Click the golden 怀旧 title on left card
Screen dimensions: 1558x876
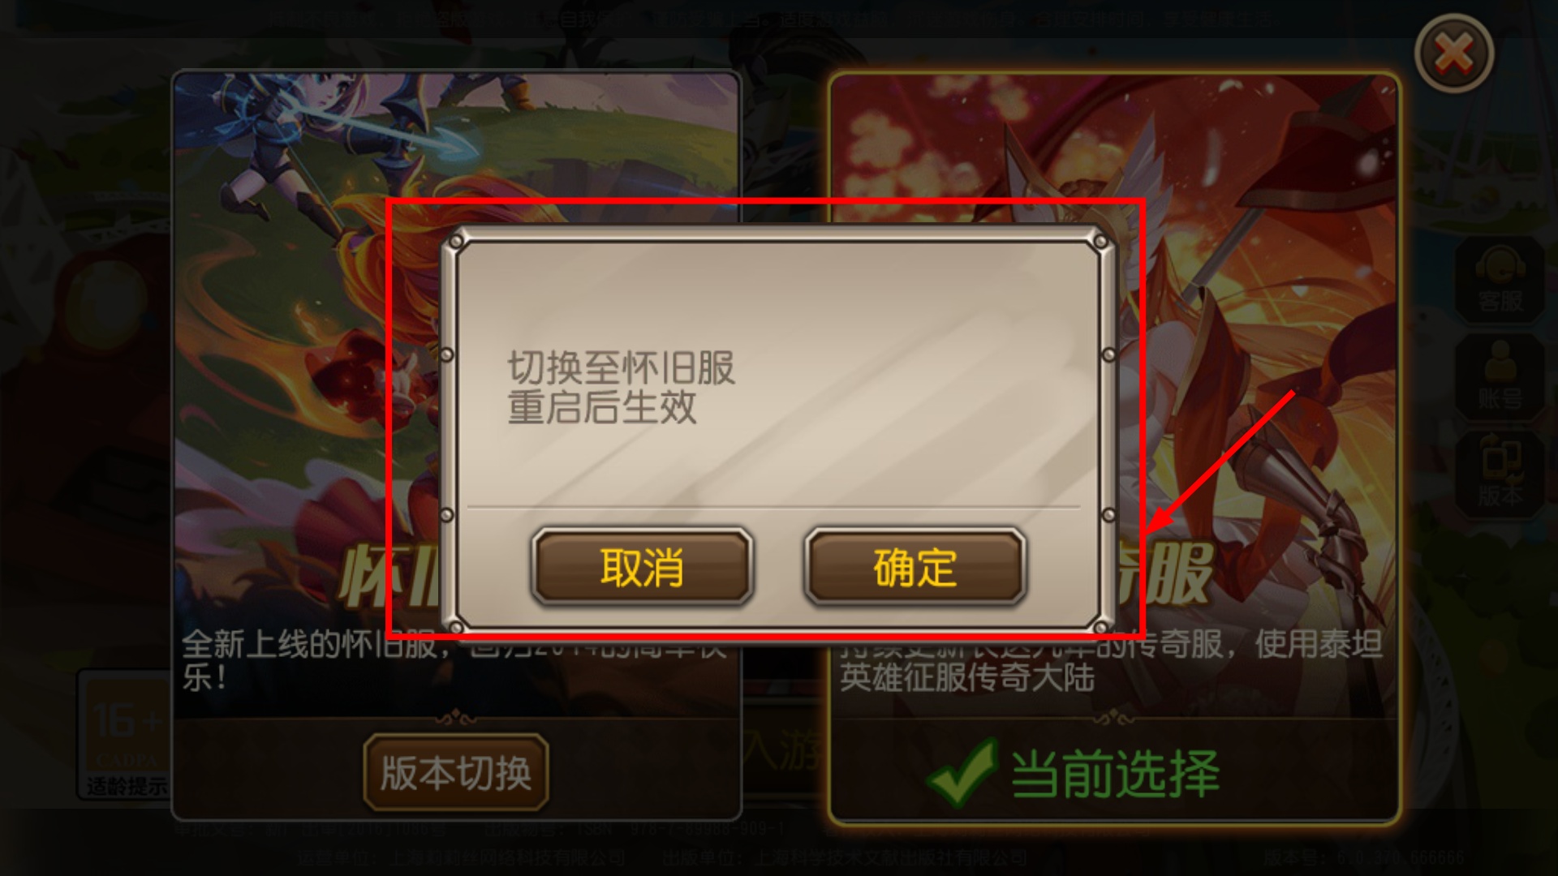pos(388,578)
